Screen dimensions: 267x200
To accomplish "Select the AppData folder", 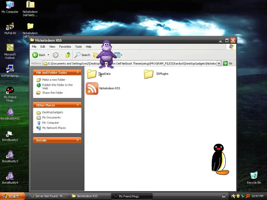I will coord(99,74).
